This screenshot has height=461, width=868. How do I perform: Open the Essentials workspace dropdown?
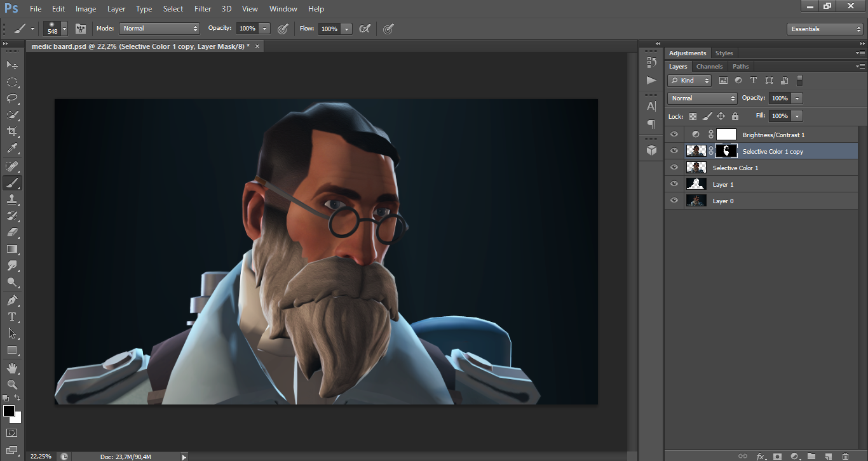(x=824, y=29)
